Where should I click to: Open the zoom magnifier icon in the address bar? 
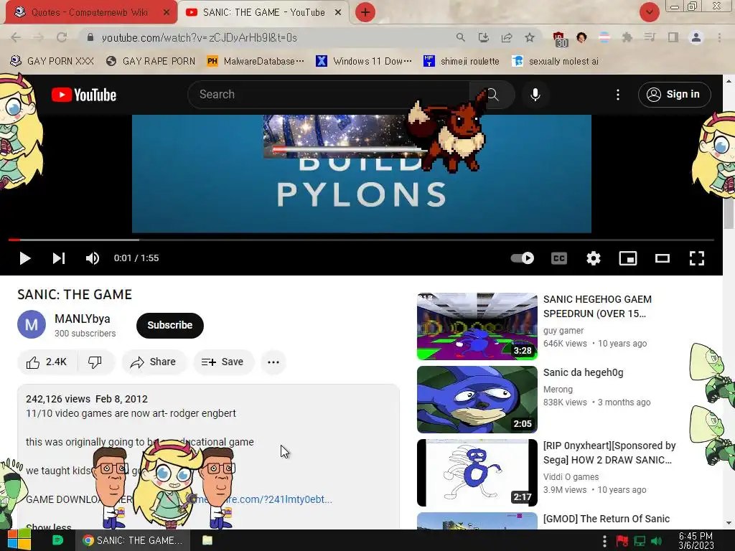point(460,37)
